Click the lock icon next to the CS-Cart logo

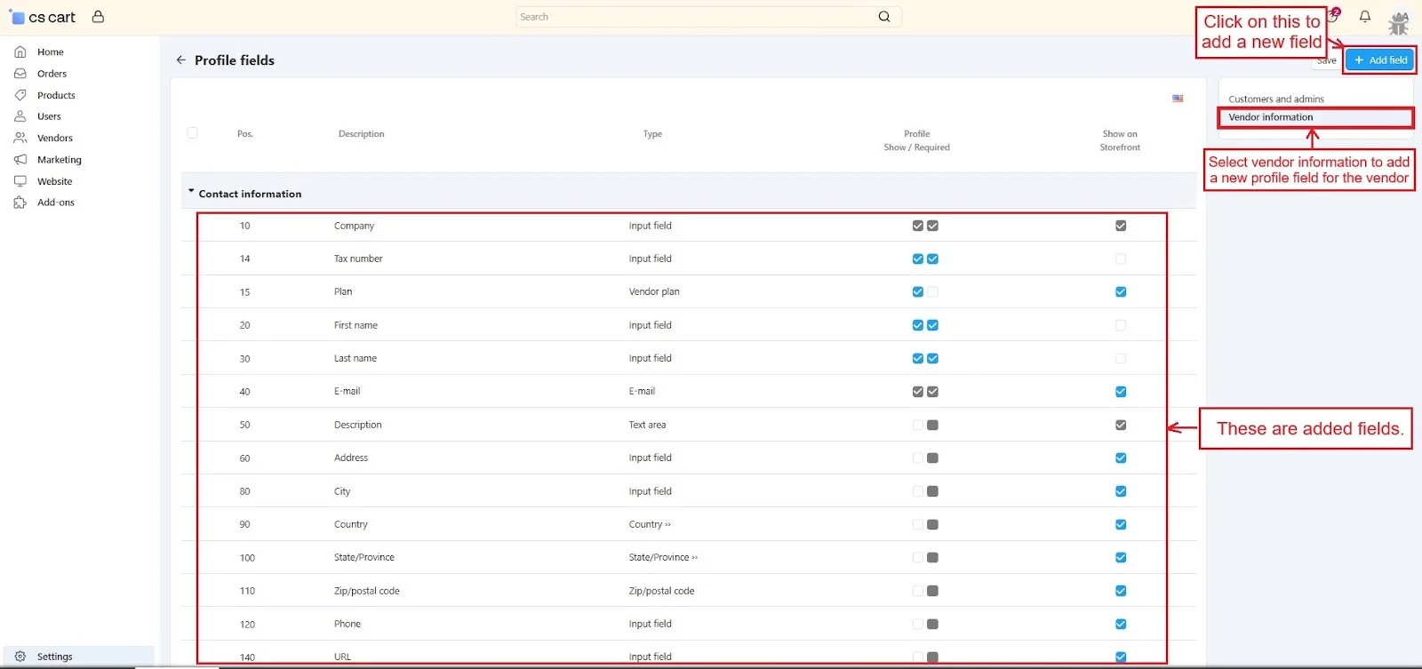(x=98, y=17)
